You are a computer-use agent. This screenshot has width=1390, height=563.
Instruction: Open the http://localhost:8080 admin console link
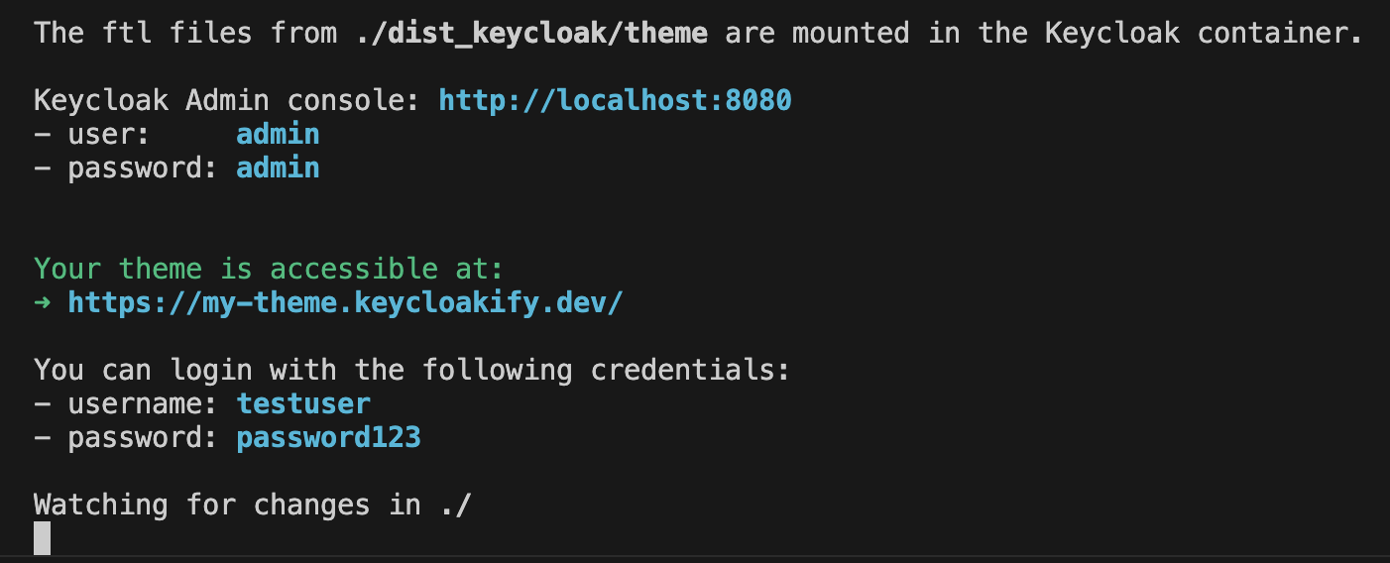tap(615, 101)
